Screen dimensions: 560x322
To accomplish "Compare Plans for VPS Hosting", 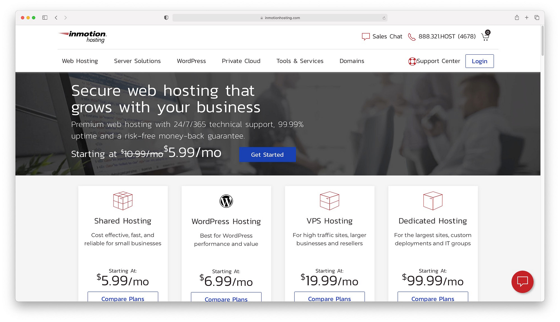I will 330,297.
